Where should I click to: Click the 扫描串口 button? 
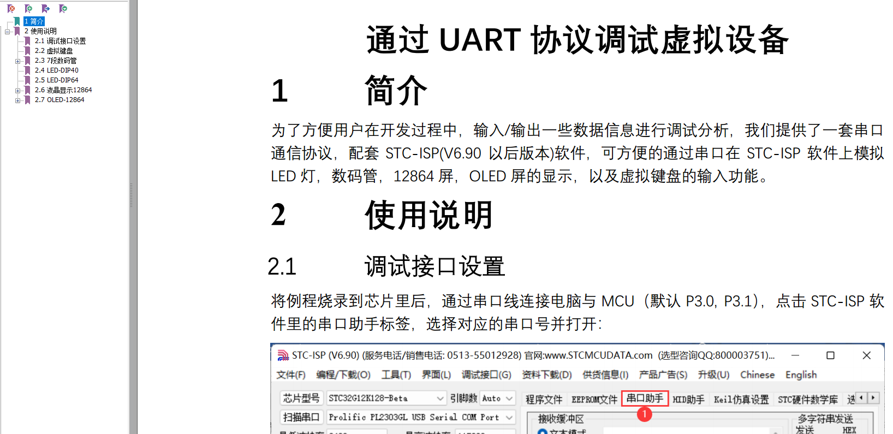click(x=301, y=417)
